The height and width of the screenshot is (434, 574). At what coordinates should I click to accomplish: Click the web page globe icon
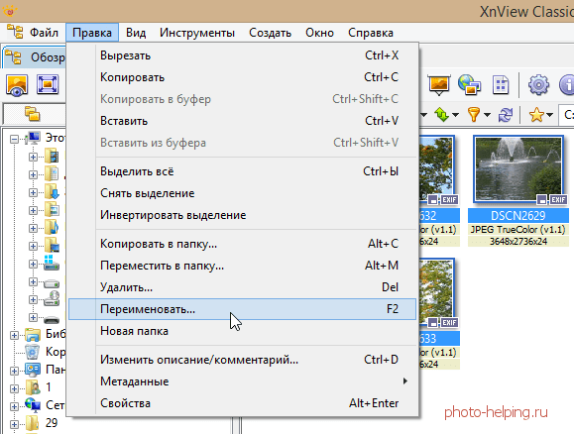(x=469, y=85)
